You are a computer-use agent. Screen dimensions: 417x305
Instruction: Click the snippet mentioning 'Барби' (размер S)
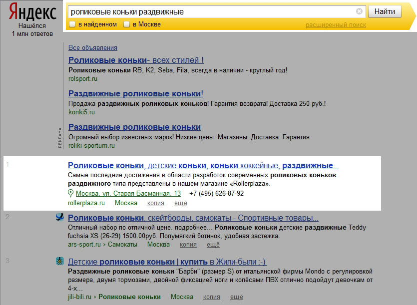(220, 280)
